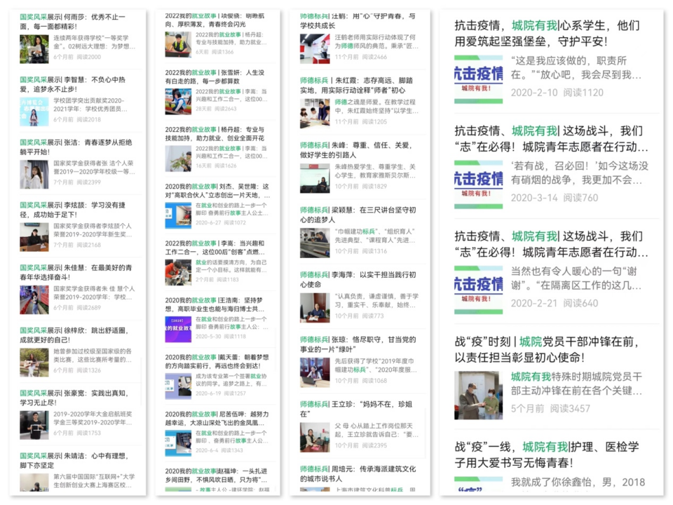The image size is (673, 505).
Task: Tap the plant photo thumbnail with 阅读1626
Action: coord(178,159)
